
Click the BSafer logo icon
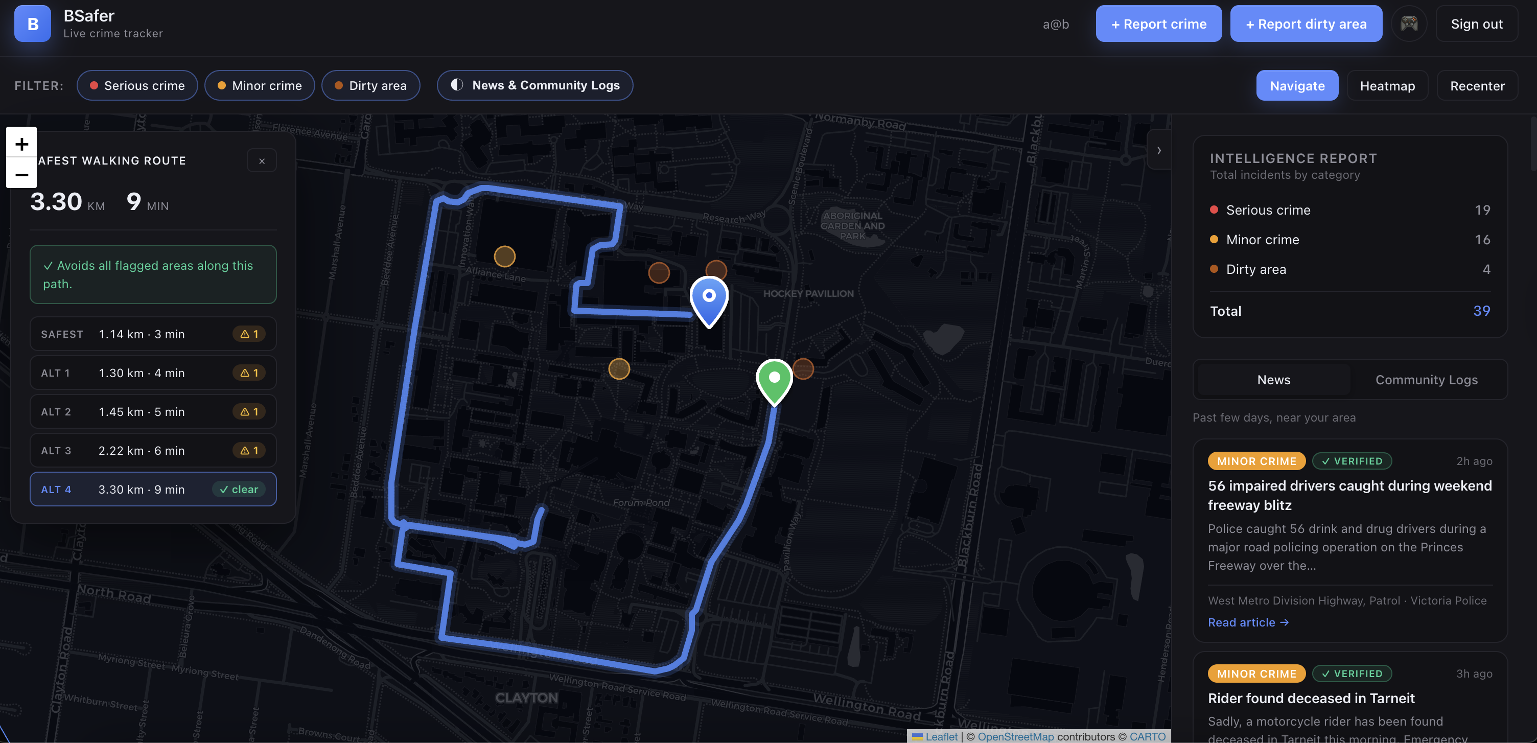(x=32, y=24)
